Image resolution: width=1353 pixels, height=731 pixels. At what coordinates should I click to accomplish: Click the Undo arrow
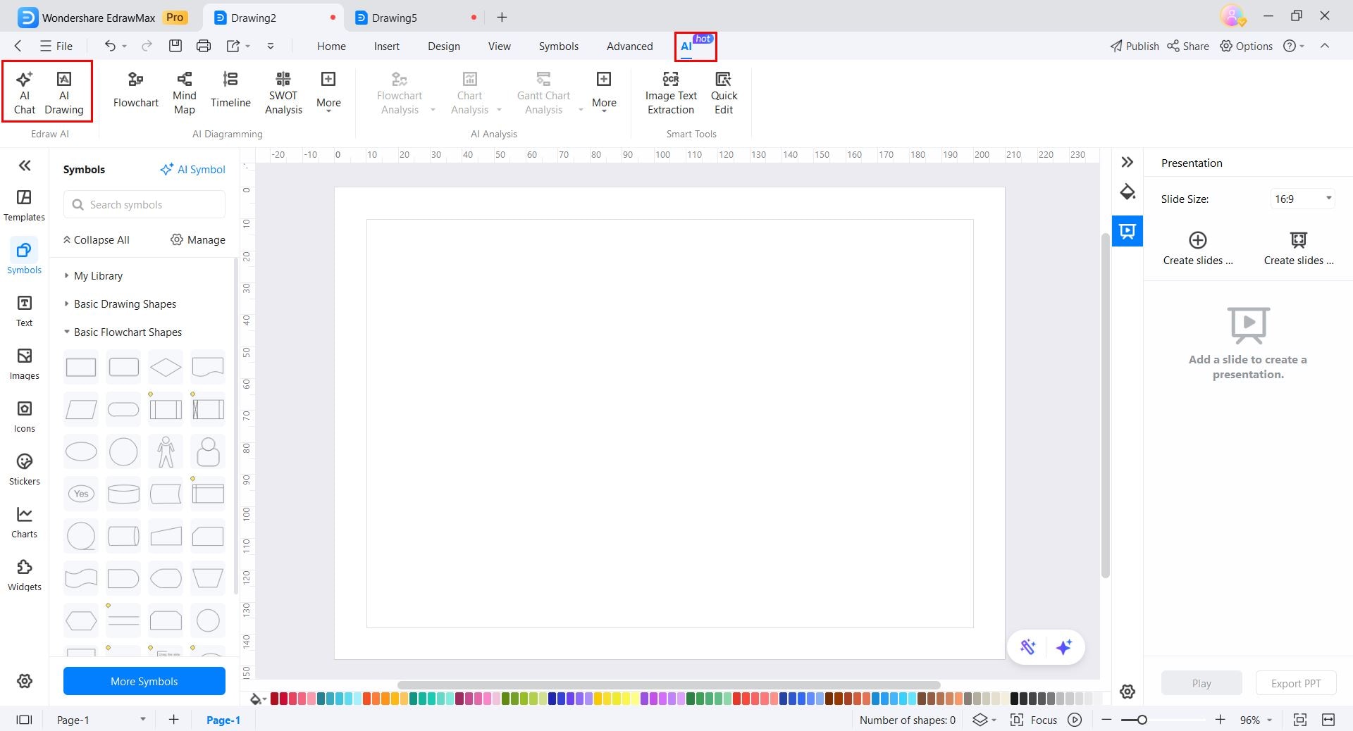[110, 46]
